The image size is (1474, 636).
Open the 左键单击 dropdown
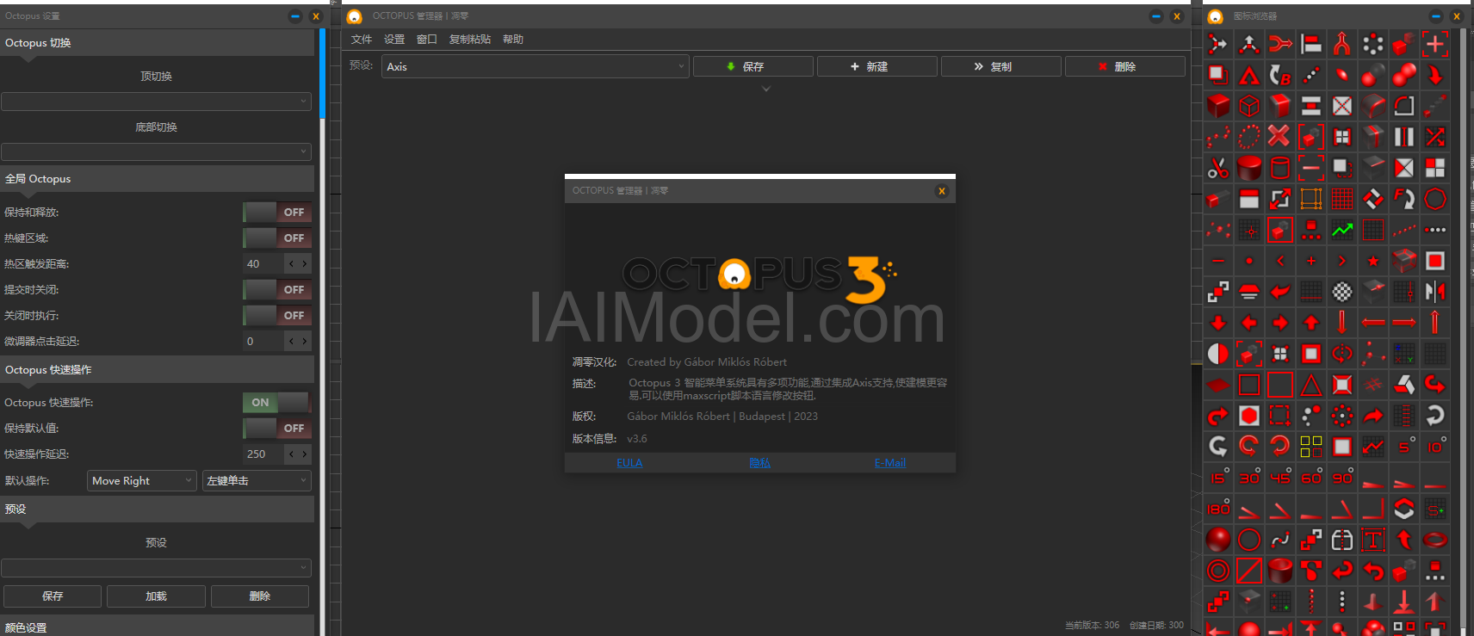[257, 481]
